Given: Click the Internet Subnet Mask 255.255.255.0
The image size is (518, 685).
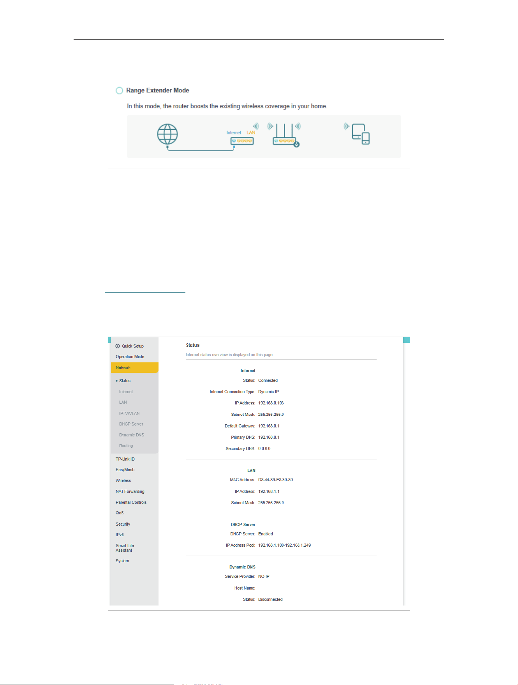Looking at the screenshot, I should [271, 415].
